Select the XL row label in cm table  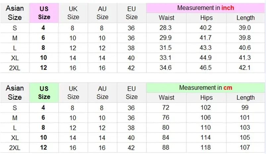click(15, 138)
